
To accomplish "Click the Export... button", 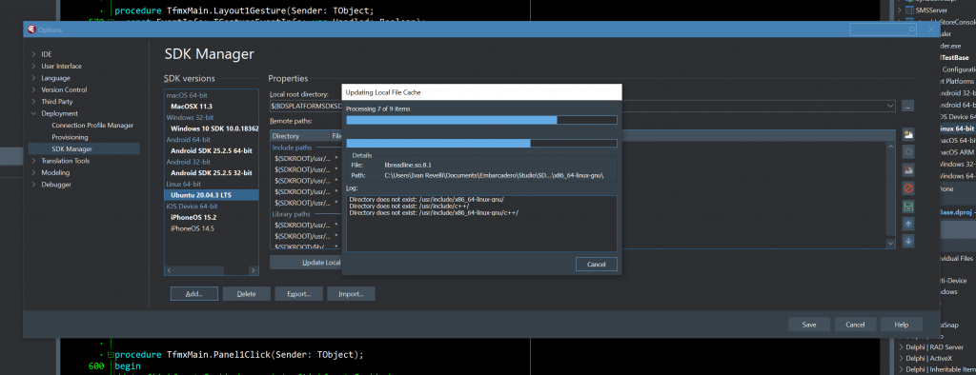I will 298,293.
